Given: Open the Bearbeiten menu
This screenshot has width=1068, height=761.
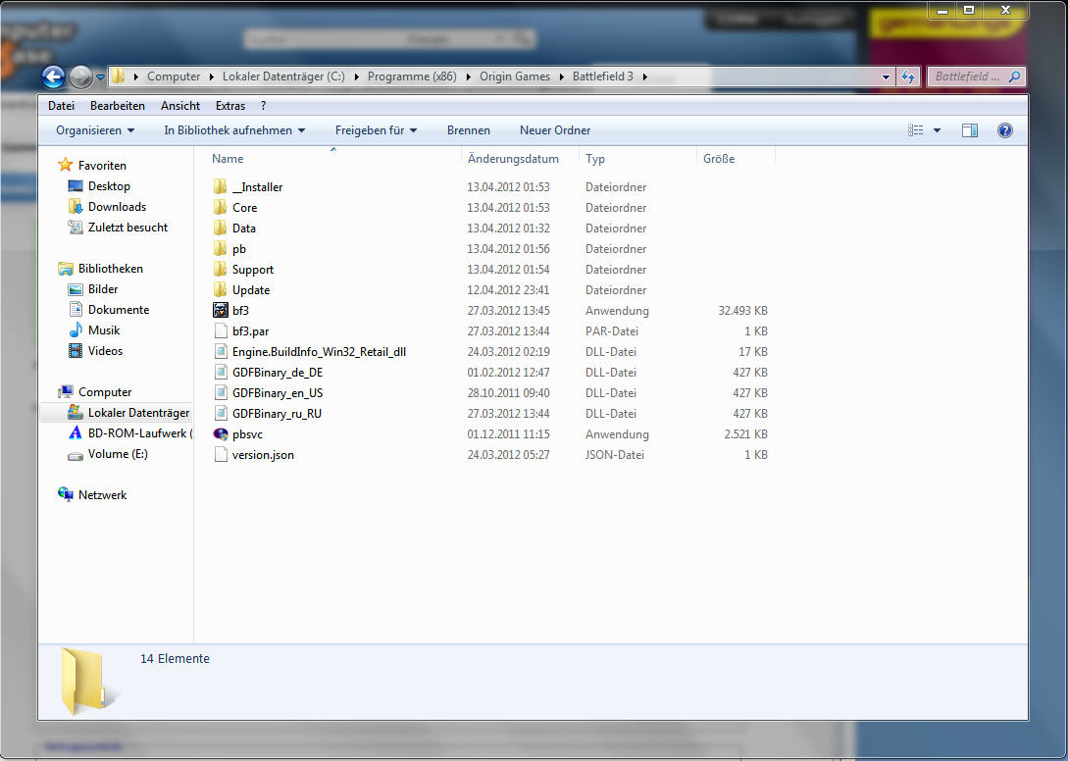Looking at the screenshot, I should coord(117,106).
